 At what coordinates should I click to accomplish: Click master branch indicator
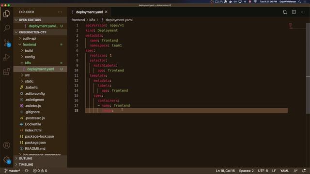pyautogui.click(x=12, y=171)
